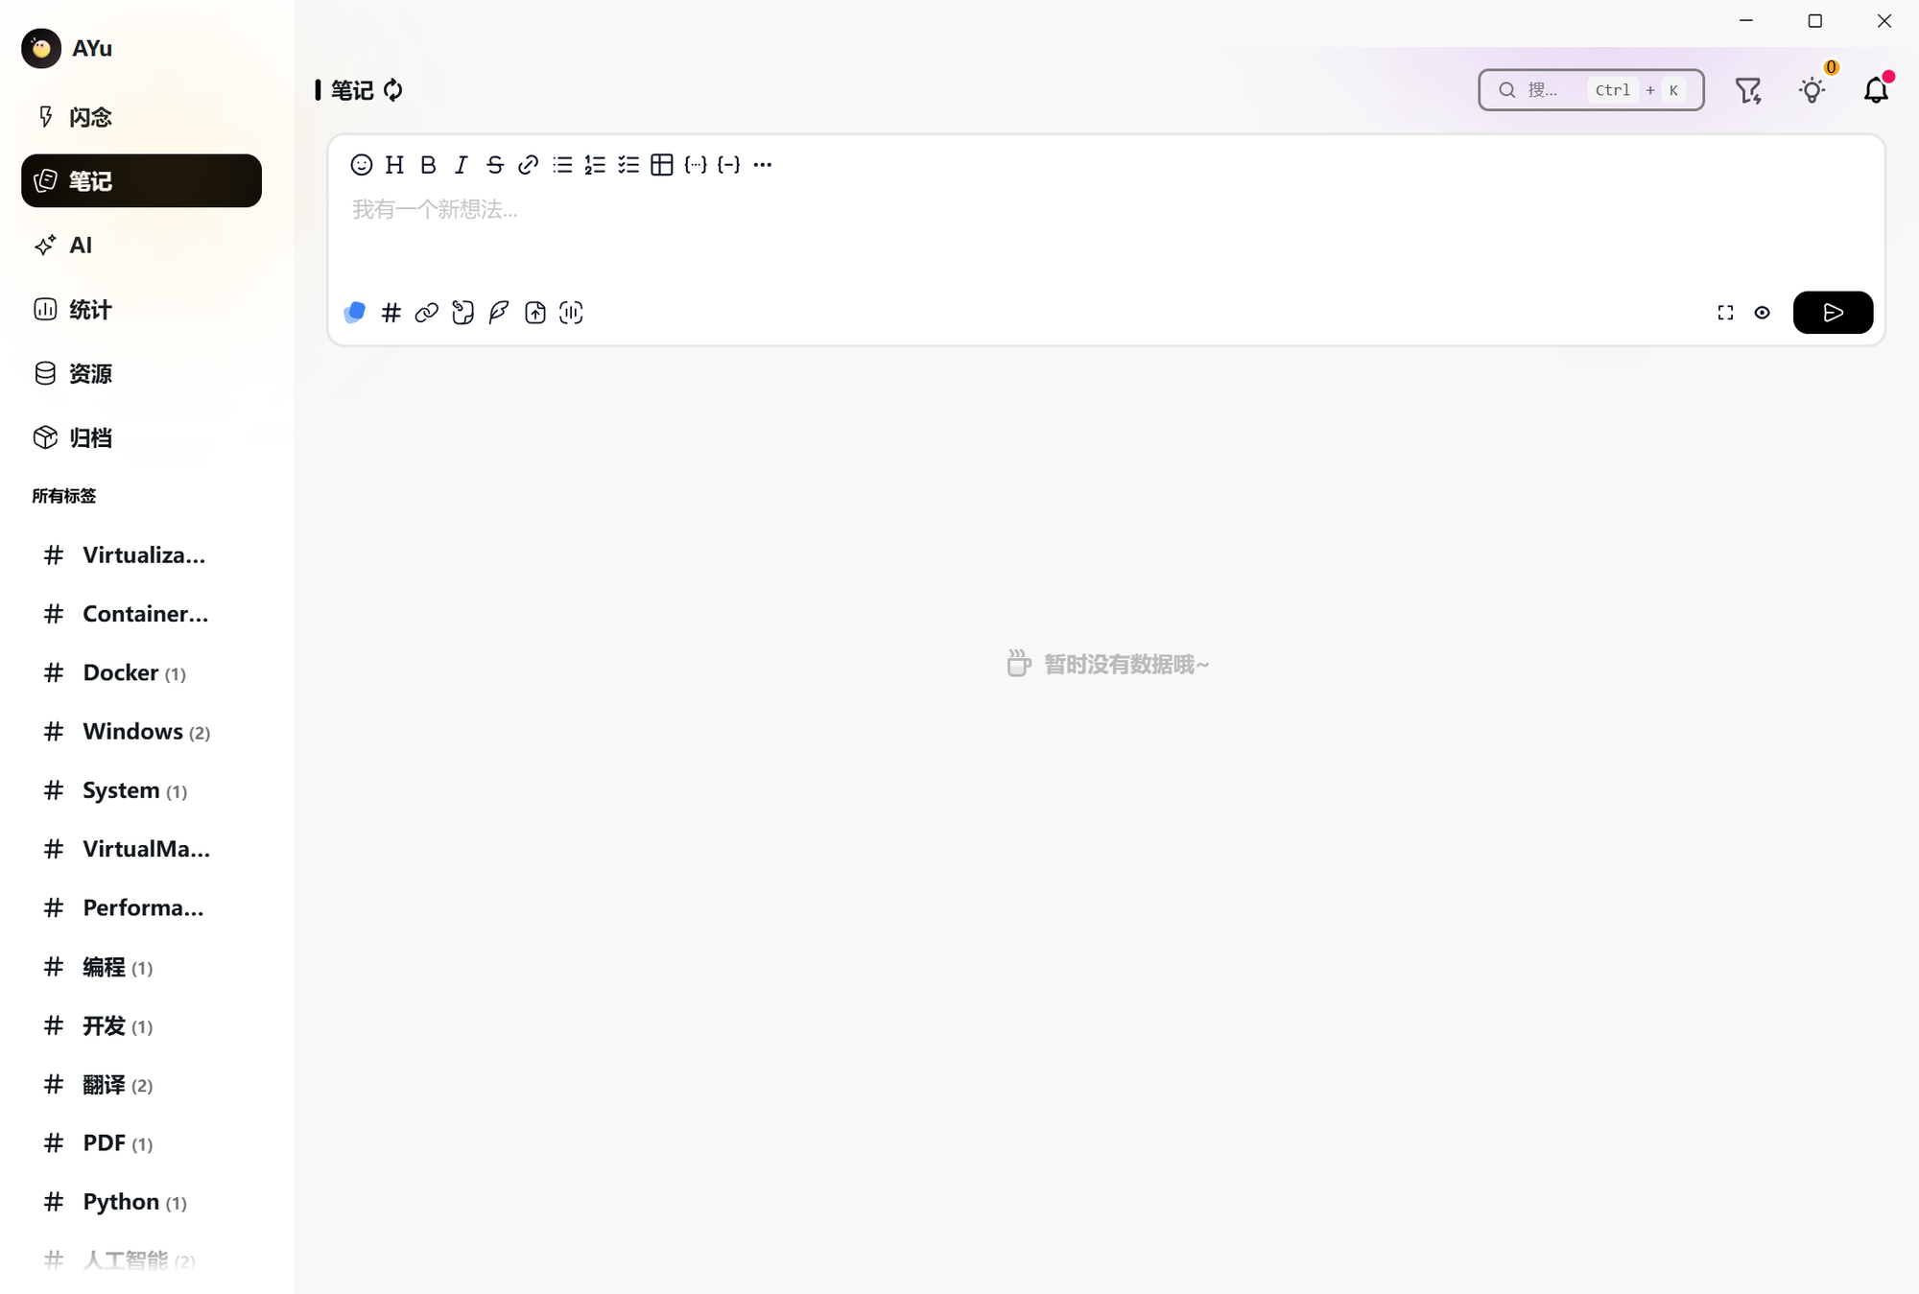Viewport: 1919px width, 1294px height.
Task: Open more formatting options ellipsis
Action: point(763,165)
